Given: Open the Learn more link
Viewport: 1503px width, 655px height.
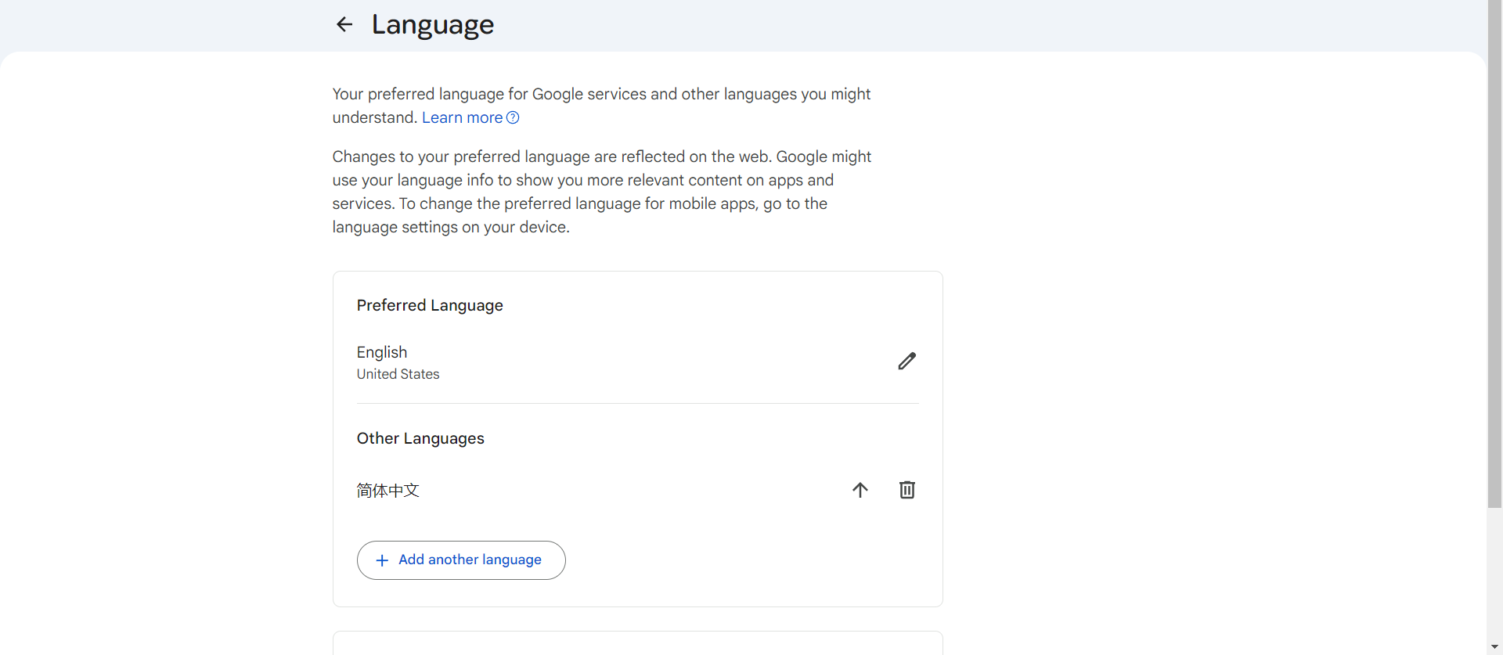Looking at the screenshot, I should [x=462, y=117].
